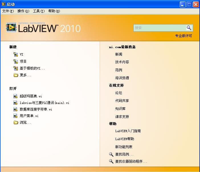This screenshot has width=200, height=172.
Task: Open the 工具(T) menu
Action: 38,11
